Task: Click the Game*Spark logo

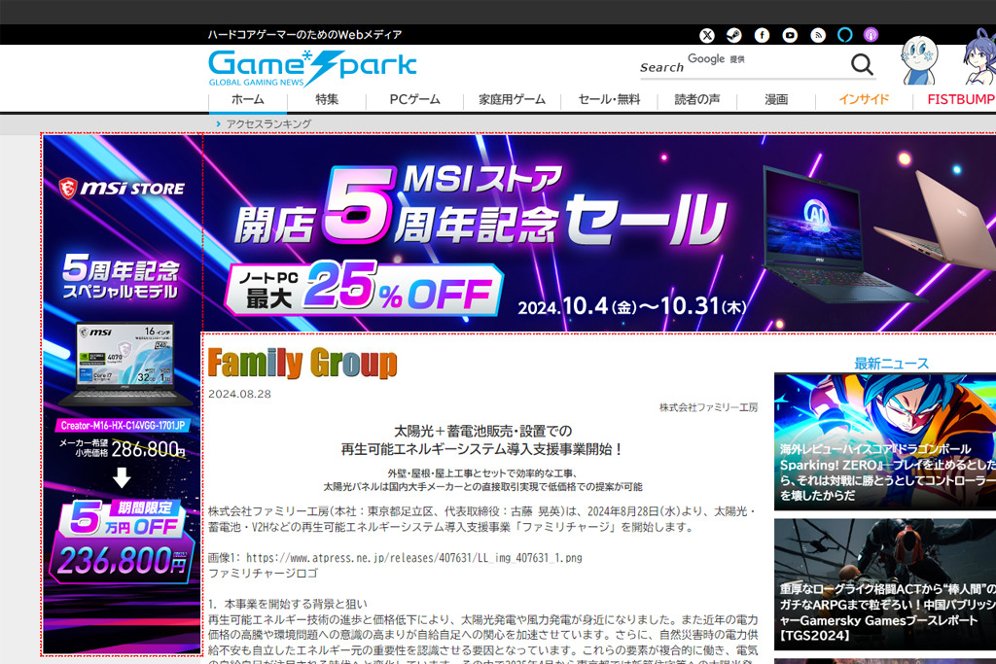Action: pyautogui.click(x=312, y=67)
